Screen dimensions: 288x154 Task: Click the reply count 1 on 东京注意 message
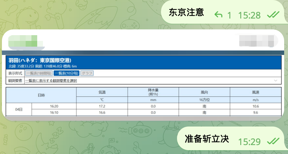(229, 15)
